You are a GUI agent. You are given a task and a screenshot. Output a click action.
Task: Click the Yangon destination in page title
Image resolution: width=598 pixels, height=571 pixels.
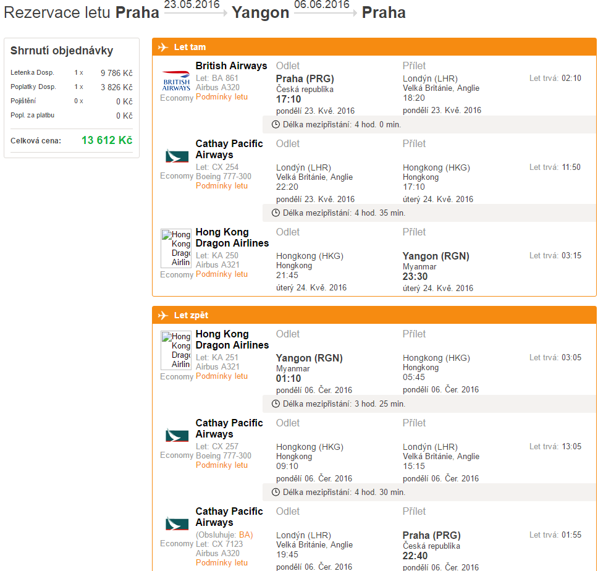(261, 13)
